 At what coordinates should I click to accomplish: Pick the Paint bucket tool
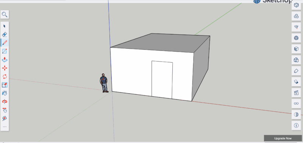click(x=5, y=93)
